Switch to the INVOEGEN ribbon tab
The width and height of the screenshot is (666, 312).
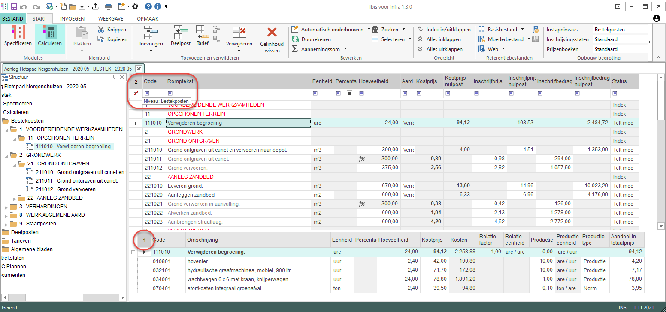click(x=72, y=19)
